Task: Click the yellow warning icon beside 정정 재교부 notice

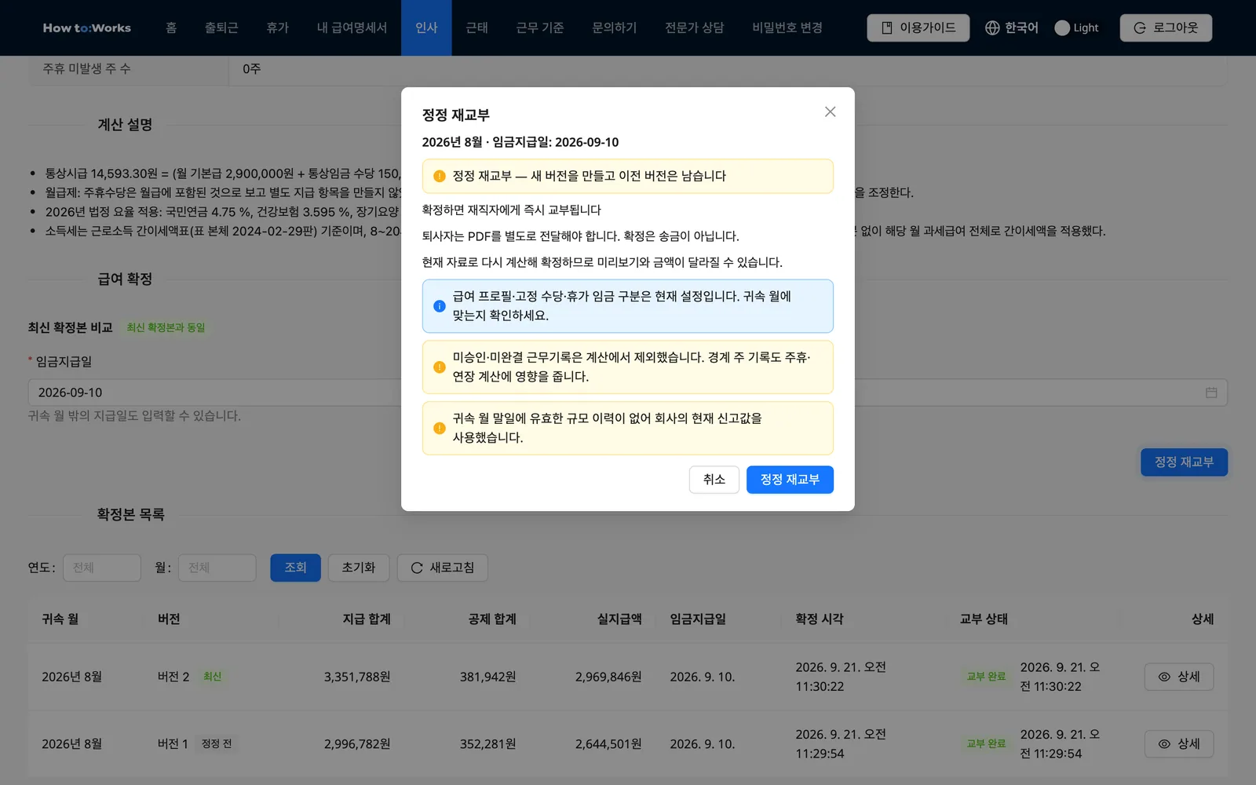Action: point(440,177)
